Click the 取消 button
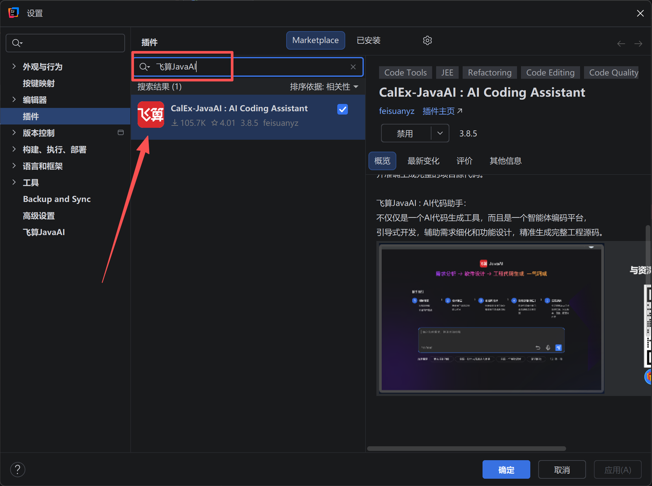The height and width of the screenshot is (486, 652). pos(562,470)
